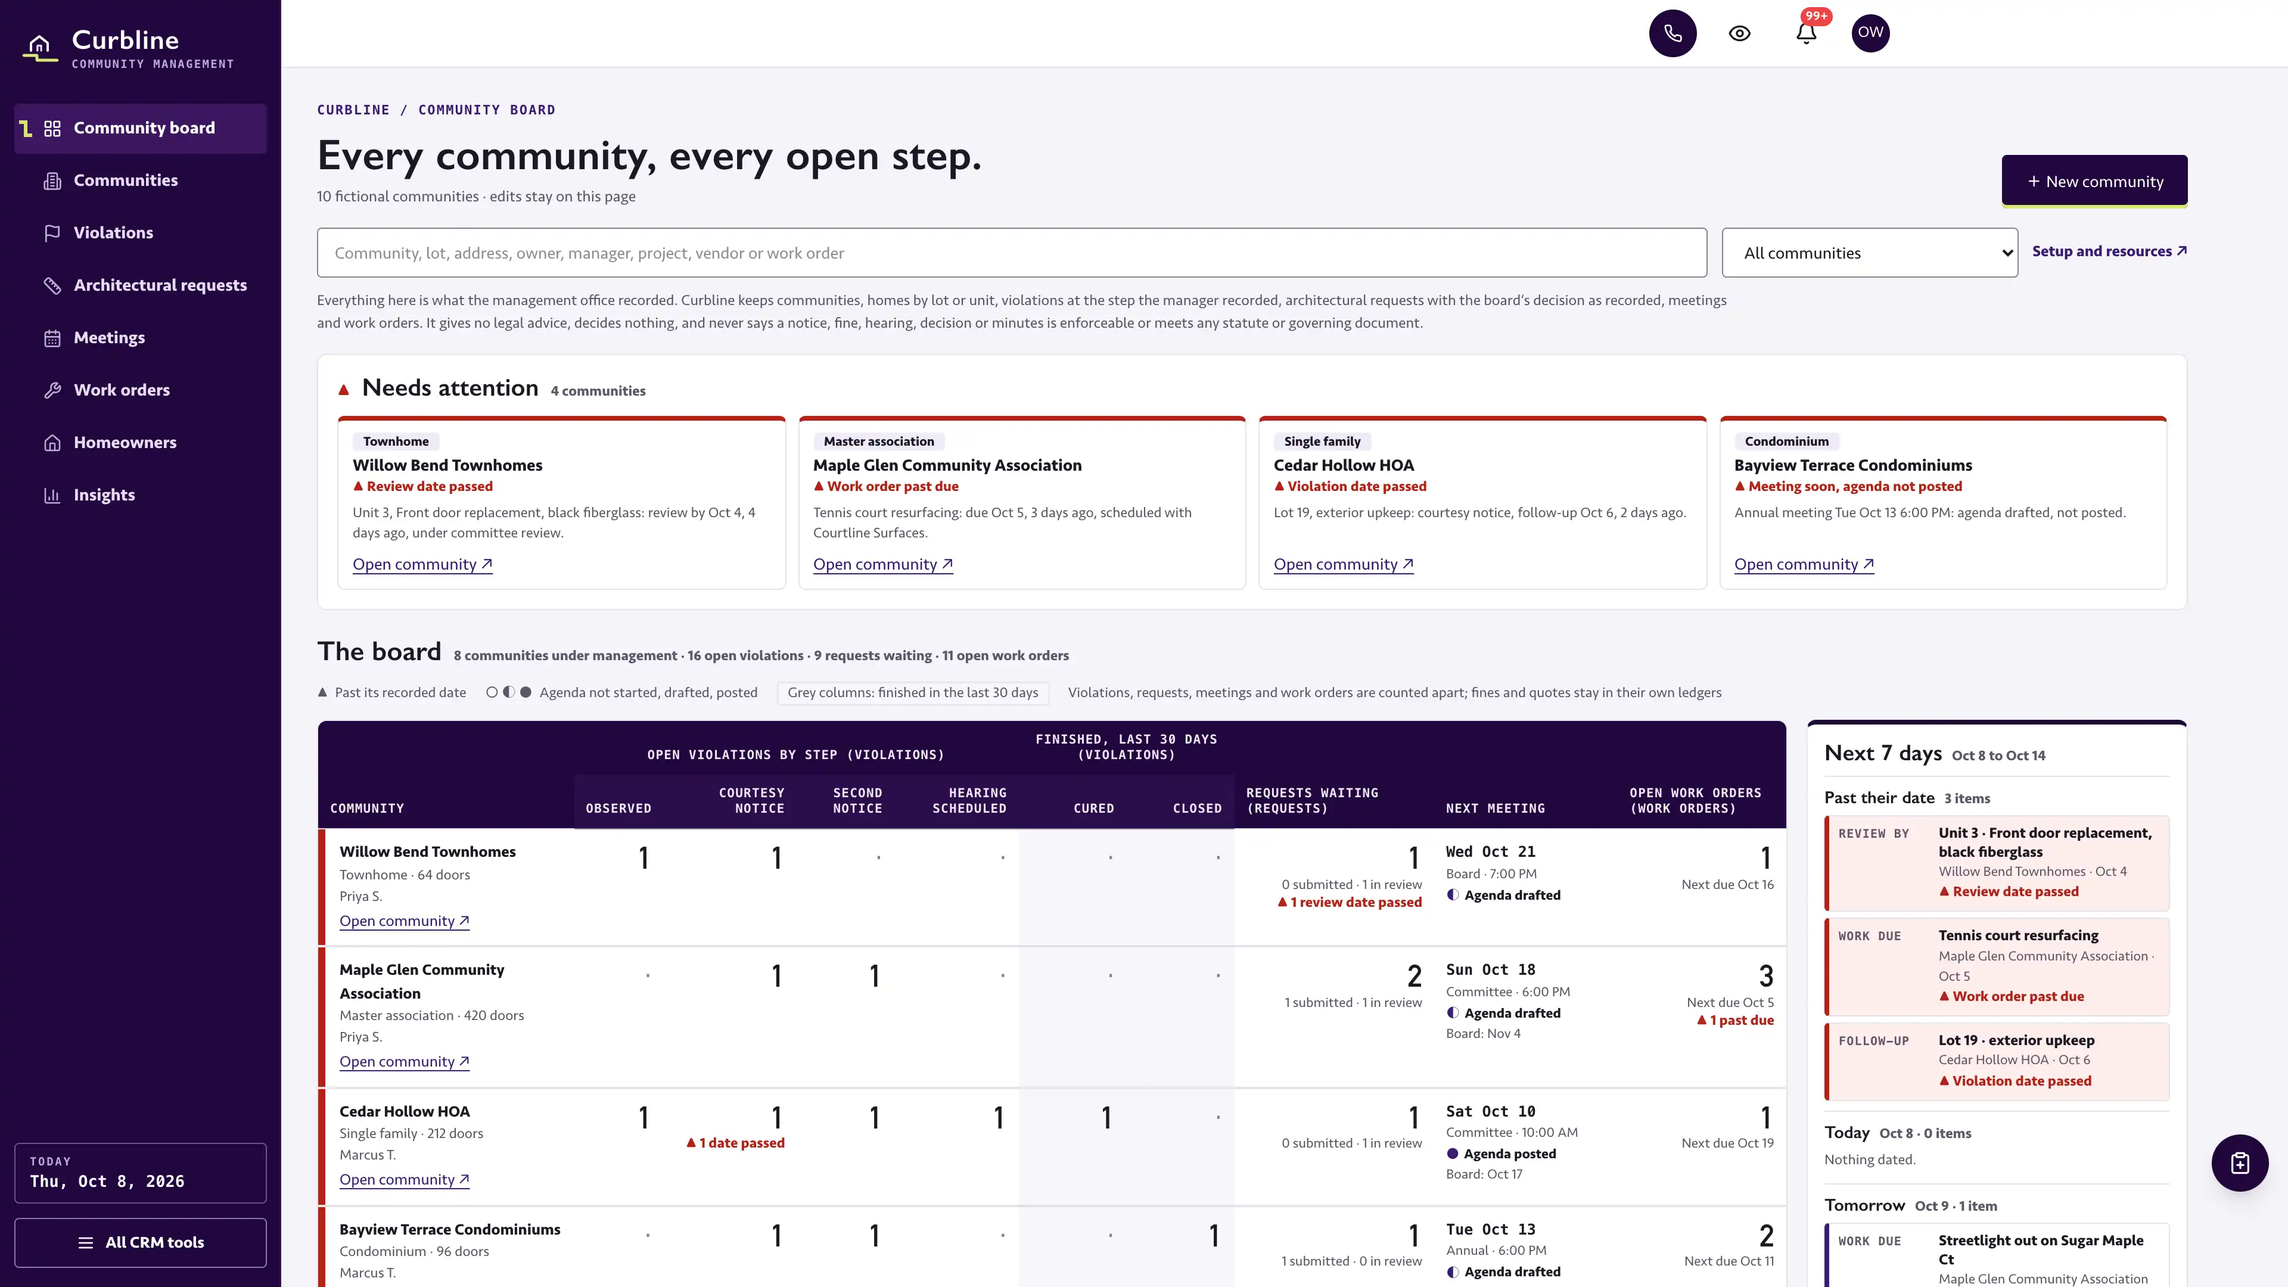Click Agenda posted status in Cedar Hollow row
2288x1287 pixels.
coord(1501,1154)
